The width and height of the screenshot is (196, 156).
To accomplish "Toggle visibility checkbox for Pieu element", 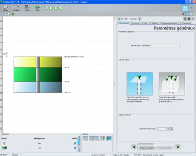I will (75, 143).
